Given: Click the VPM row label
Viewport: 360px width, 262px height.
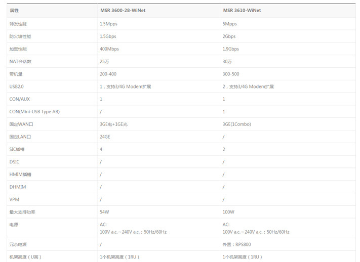Looking at the screenshot, I should tap(14, 200).
